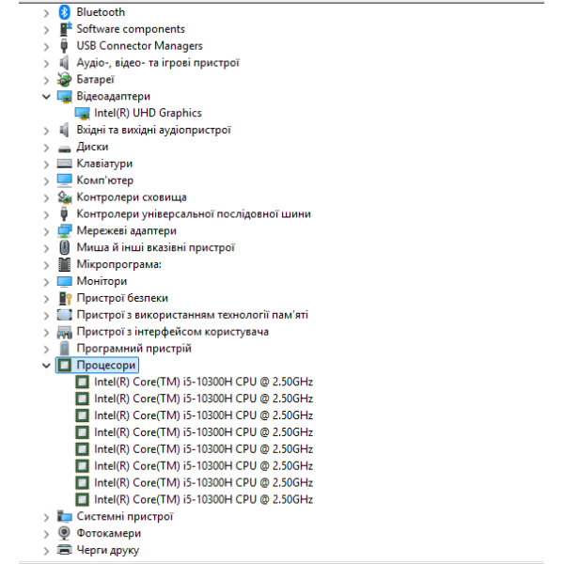The image size is (564, 564).
Task: Click the Клавіатури keyboard icon
Action: click(64, 164)
